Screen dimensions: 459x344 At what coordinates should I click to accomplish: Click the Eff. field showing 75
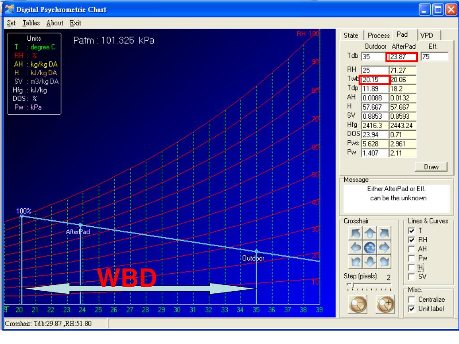pos(434,57)
